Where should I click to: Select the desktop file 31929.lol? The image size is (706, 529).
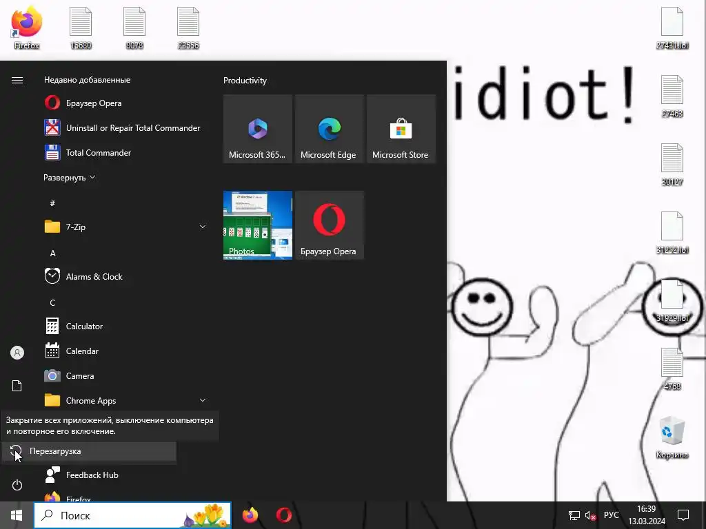pos(672,301)
